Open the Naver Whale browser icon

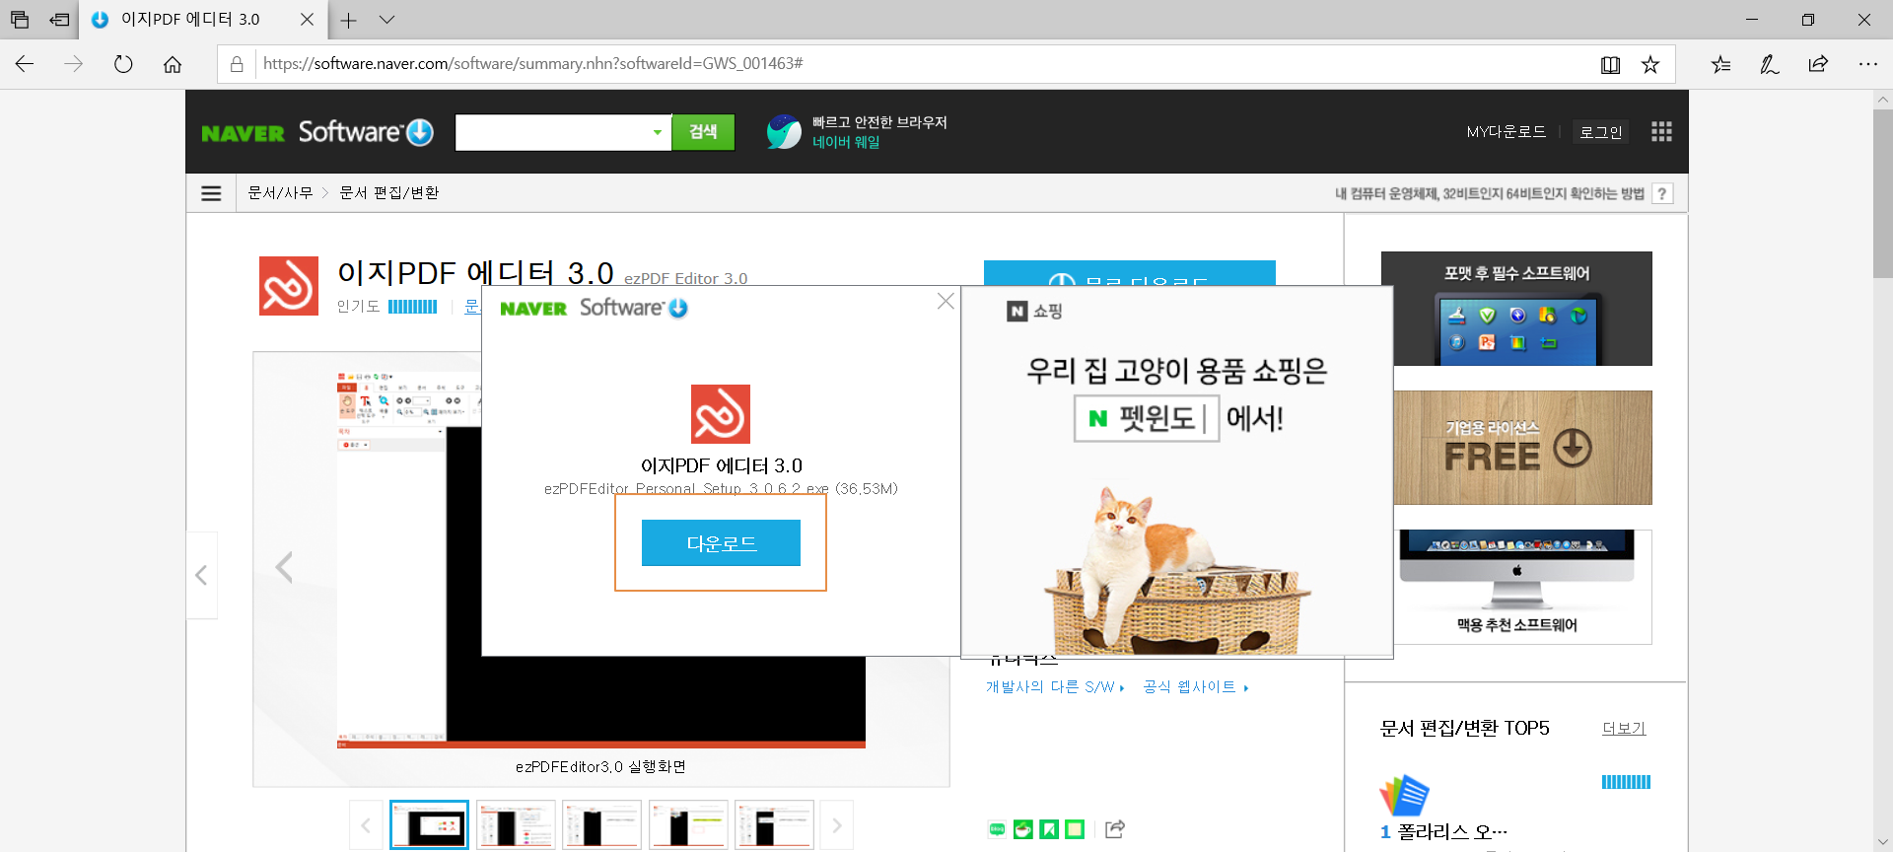(784, 132)
